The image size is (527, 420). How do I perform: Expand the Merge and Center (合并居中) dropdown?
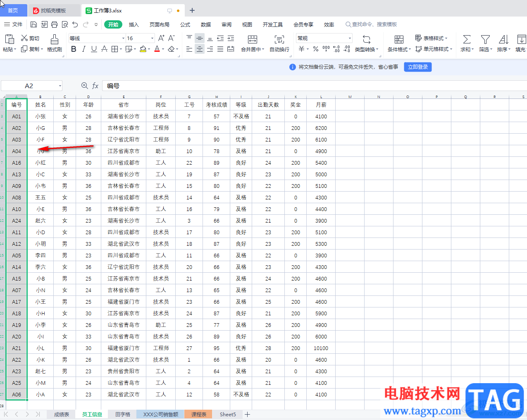(263, 50)
